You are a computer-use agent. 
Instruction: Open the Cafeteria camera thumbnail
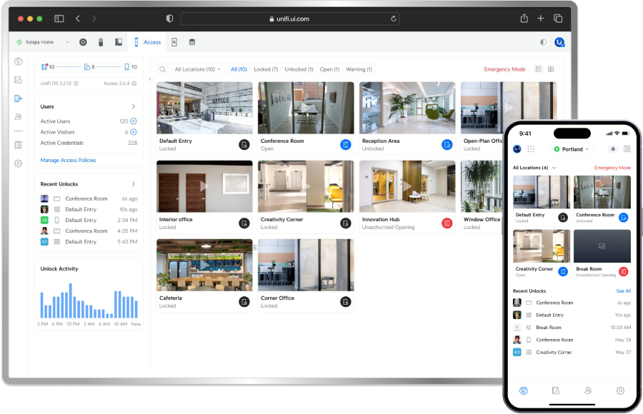coord(204,265)
